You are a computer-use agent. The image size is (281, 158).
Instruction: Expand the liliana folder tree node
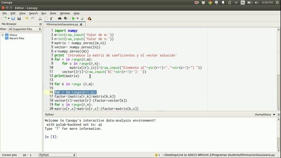(x=3, y=35)
